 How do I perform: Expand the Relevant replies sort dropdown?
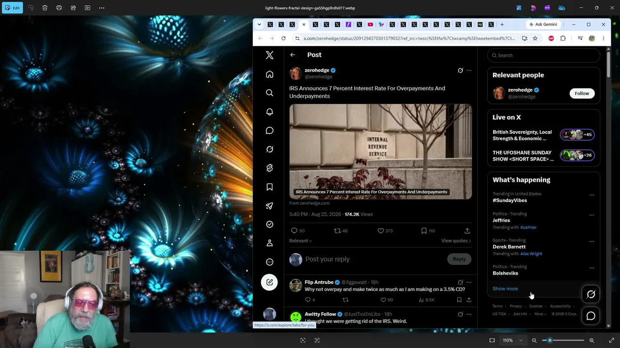300,241
